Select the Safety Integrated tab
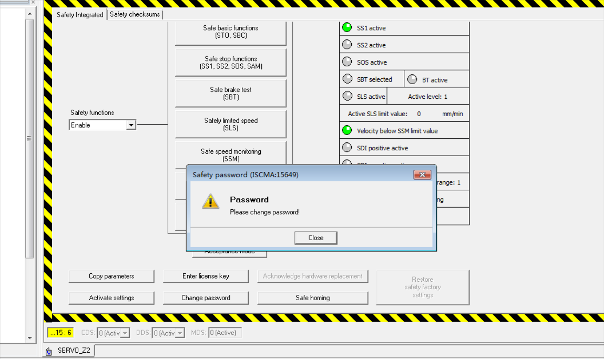Viewport: 604px width, 359px height. [80, 15]
